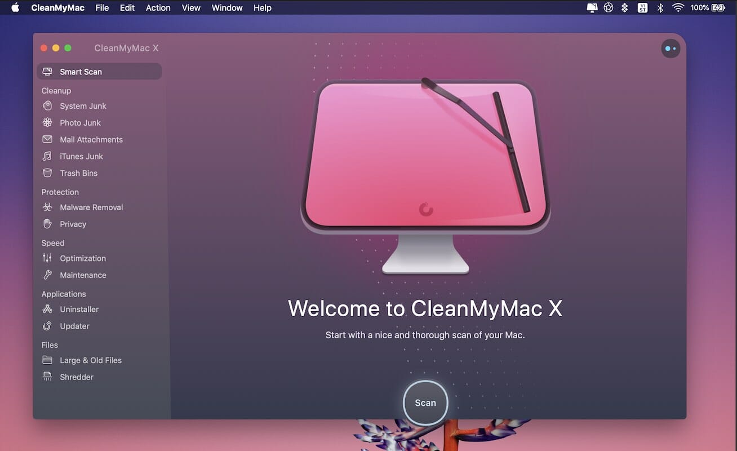Select Malware Removal label

click(92, 207)
